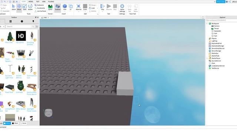237x133 pixels.
Task: Select the Grenade model thumbnail
Action: coord(20,86)
